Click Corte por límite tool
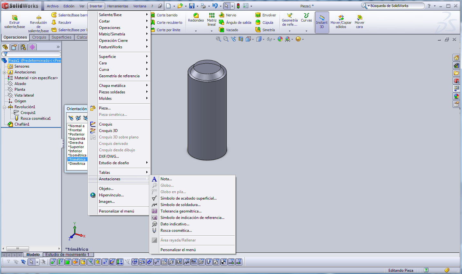This screenshot has height=274, width=462. pos(165,30)
